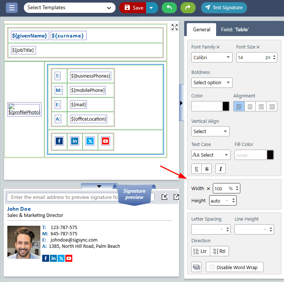284x282 pixels.
Task: Click the background image icon
Action: click(196, 267)
